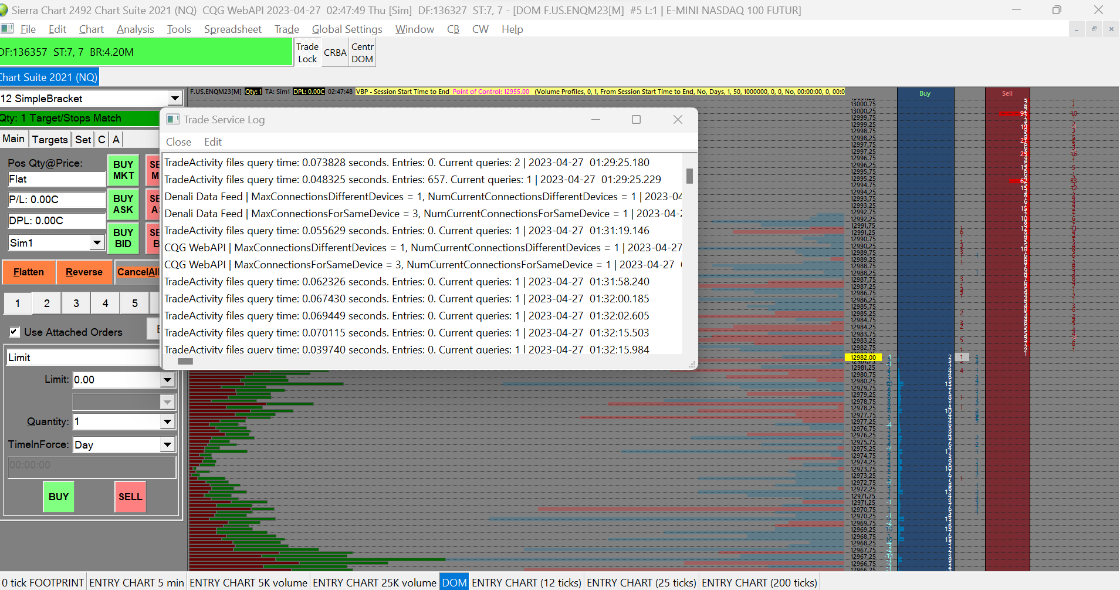Open the CB menu
This screenshot has height=590, width=1120.
click(x=453, y=29)
